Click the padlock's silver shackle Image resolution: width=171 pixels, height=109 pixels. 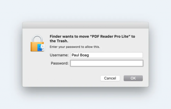click(36, 37)
